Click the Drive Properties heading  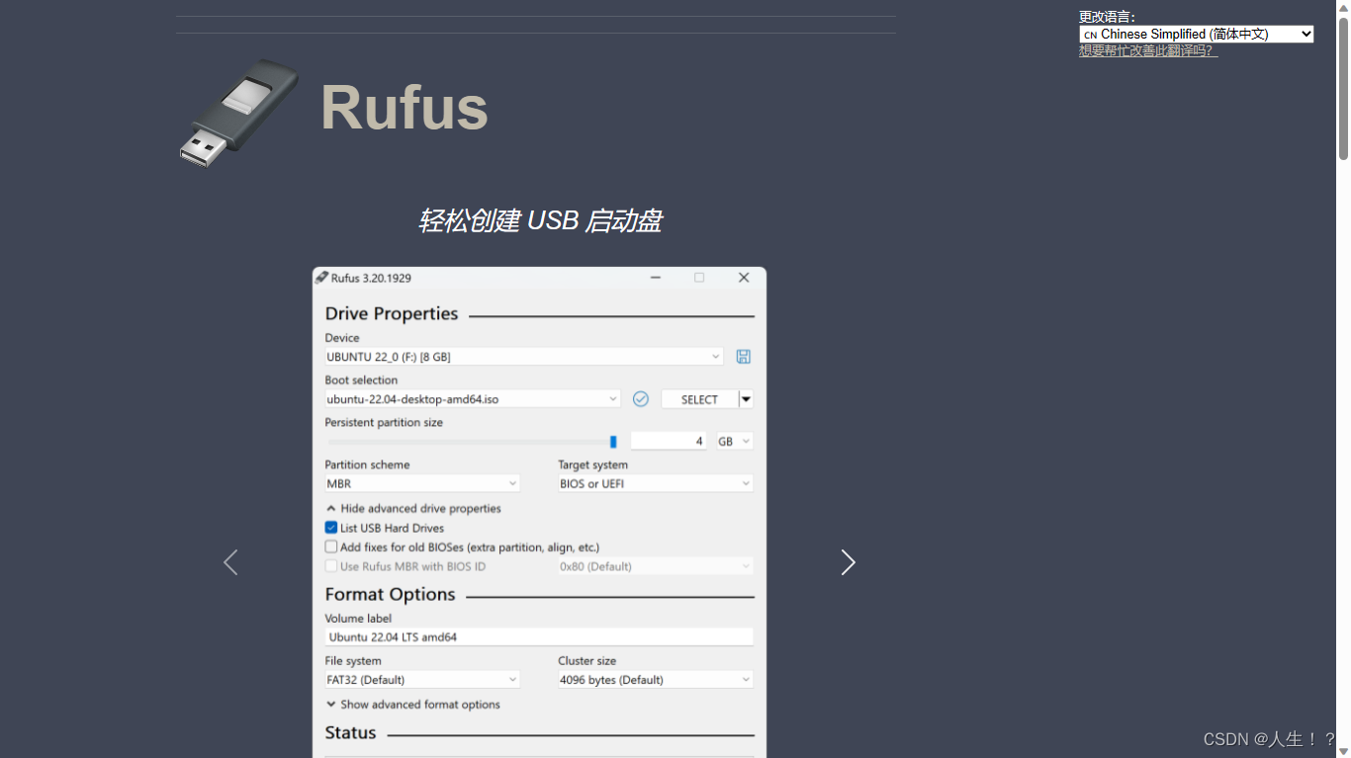392,313
